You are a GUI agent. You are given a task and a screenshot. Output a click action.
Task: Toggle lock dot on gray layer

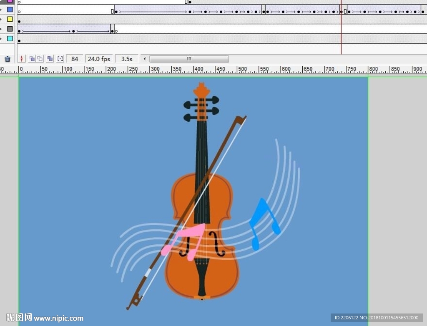point(1,29)
